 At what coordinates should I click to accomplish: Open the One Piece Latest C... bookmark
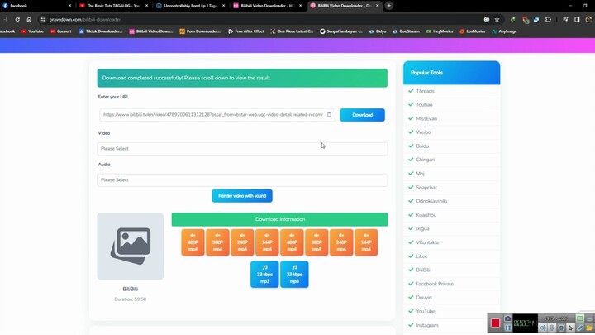pyautogui.click(x=292, y=31)
